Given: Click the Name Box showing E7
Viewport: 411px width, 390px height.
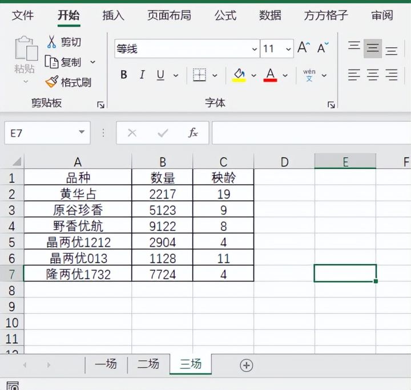Looking at the screenshot, I should point(47,133).
